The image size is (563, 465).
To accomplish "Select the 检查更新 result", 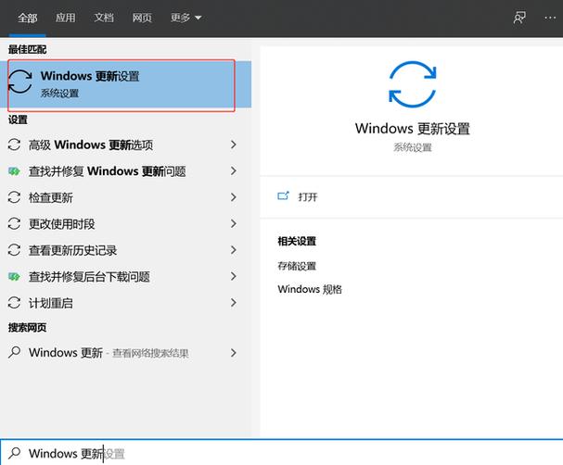I will (x=125, y=197).
